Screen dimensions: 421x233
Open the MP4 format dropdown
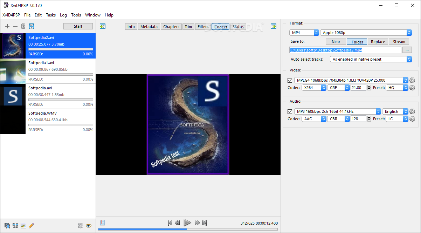click(x=304, y=33)
